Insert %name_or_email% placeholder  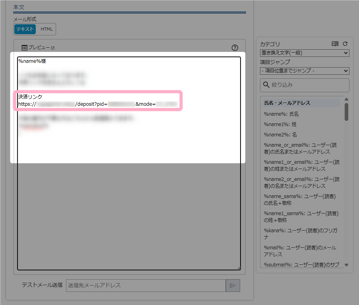tap(300, 148)
